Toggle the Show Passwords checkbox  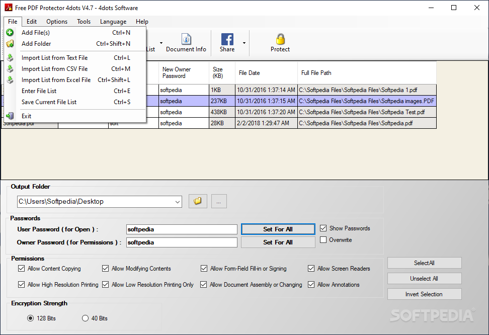323,228
